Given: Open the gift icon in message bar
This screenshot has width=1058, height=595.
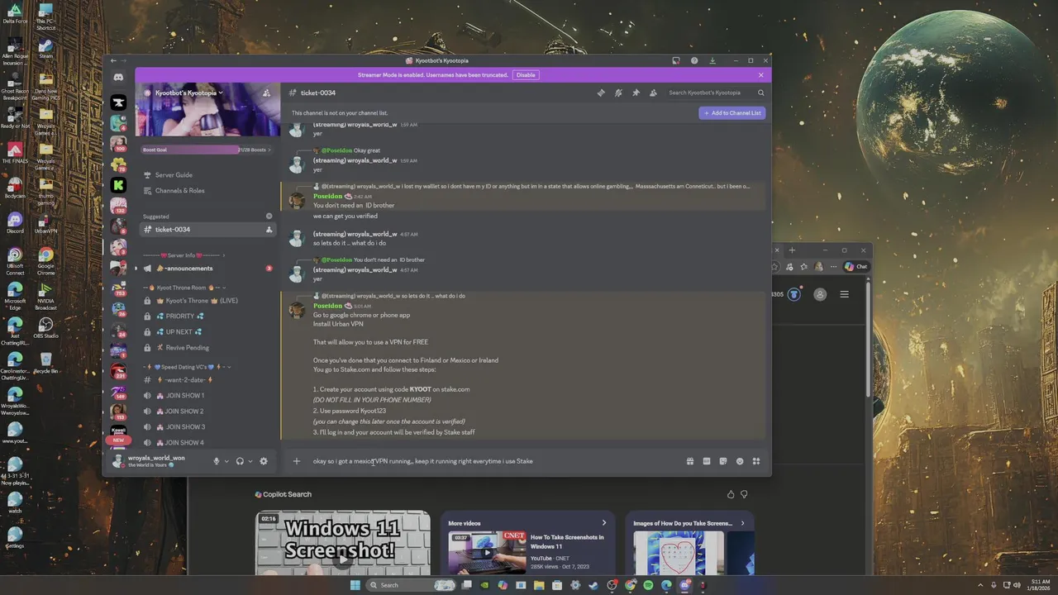Looking at the screenshot, I should pos(690,461).
